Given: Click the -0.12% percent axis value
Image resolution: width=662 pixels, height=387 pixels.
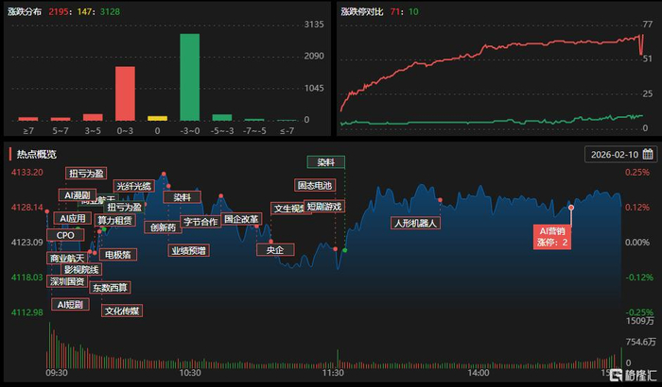Looking at the screenshot, I should point(639,278).
